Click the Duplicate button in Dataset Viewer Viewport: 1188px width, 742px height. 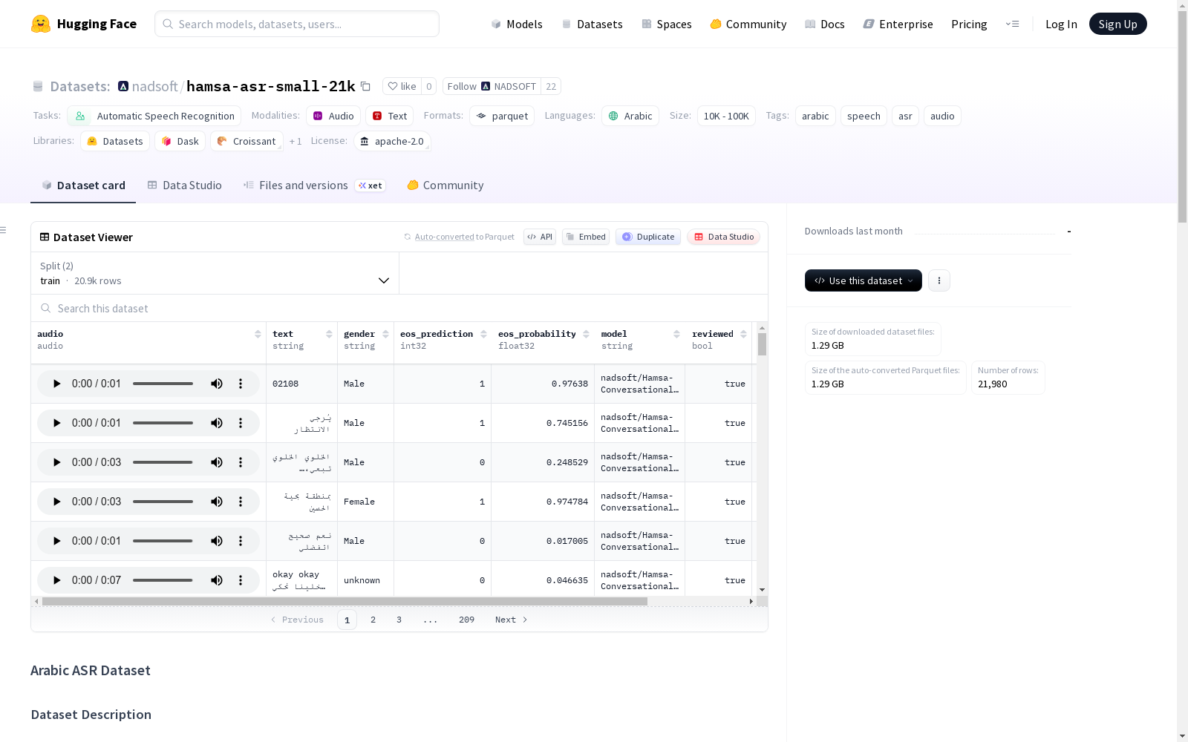(x=648, y=237)
